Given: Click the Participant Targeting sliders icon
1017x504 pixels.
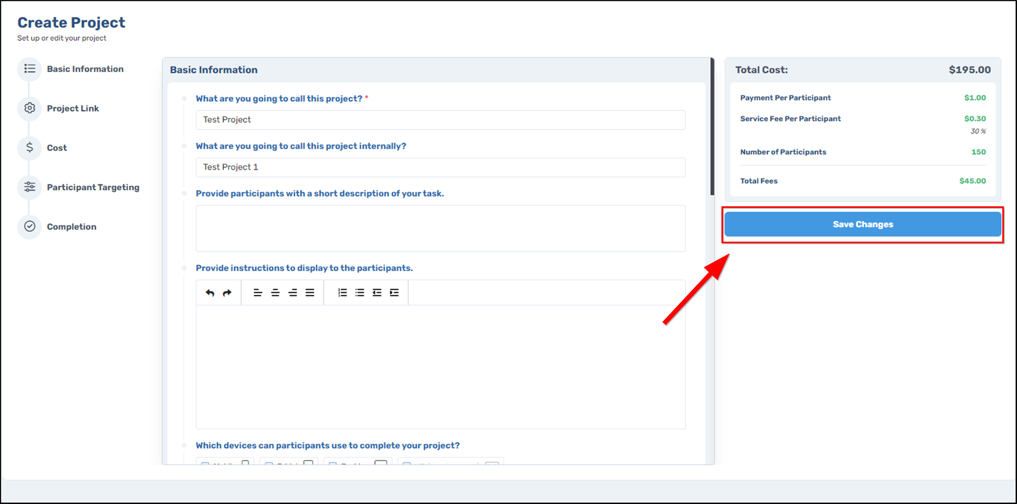Looking at the screenshot, I should click(30, 187).
